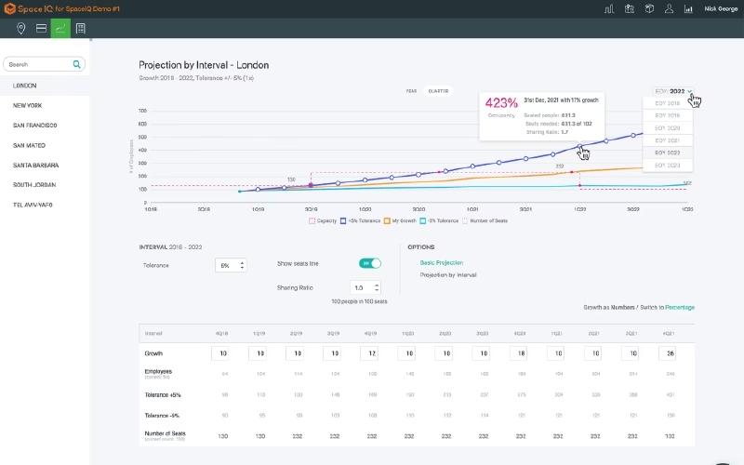Click the stacked rows icon in the toolbar
Image resolution: width=744 pixels, height=465 pixels.
point(41,29)
